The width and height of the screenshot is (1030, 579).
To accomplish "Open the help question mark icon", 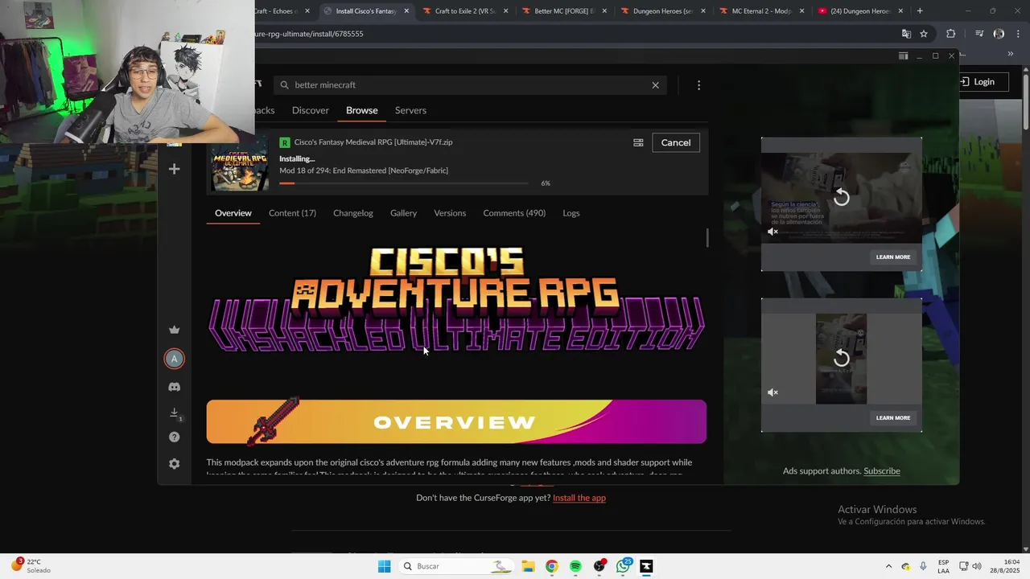I will pyautogui.click(x=174, y=437).
